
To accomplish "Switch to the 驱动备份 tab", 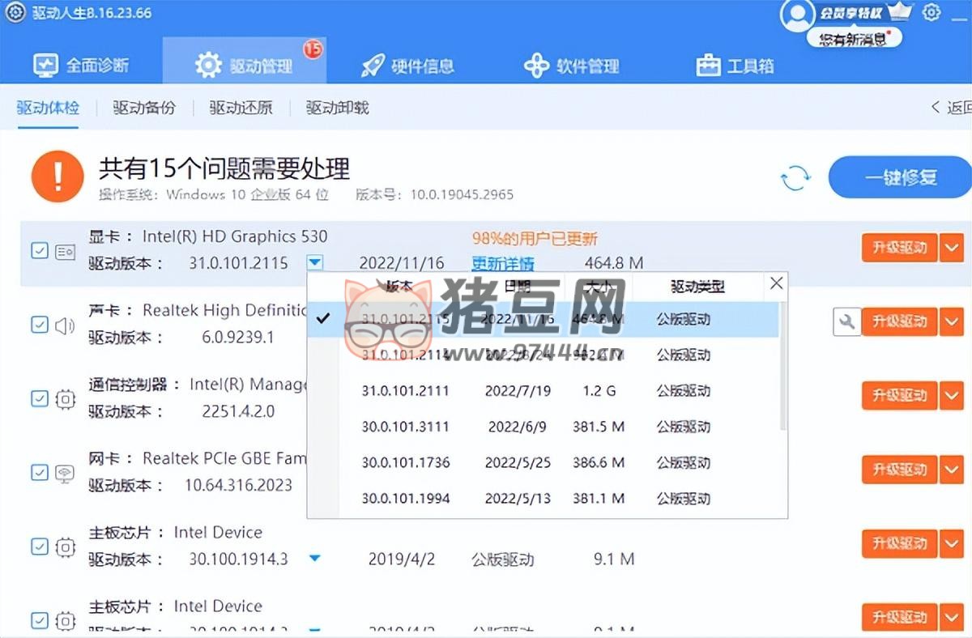I will pyautogui.click(x=143, y=108).
